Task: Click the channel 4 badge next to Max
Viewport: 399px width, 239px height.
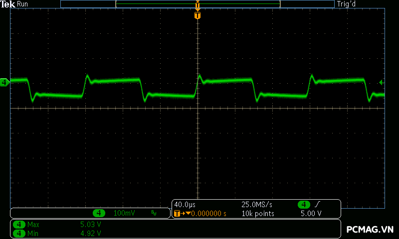Action: (x=19, y=225)
